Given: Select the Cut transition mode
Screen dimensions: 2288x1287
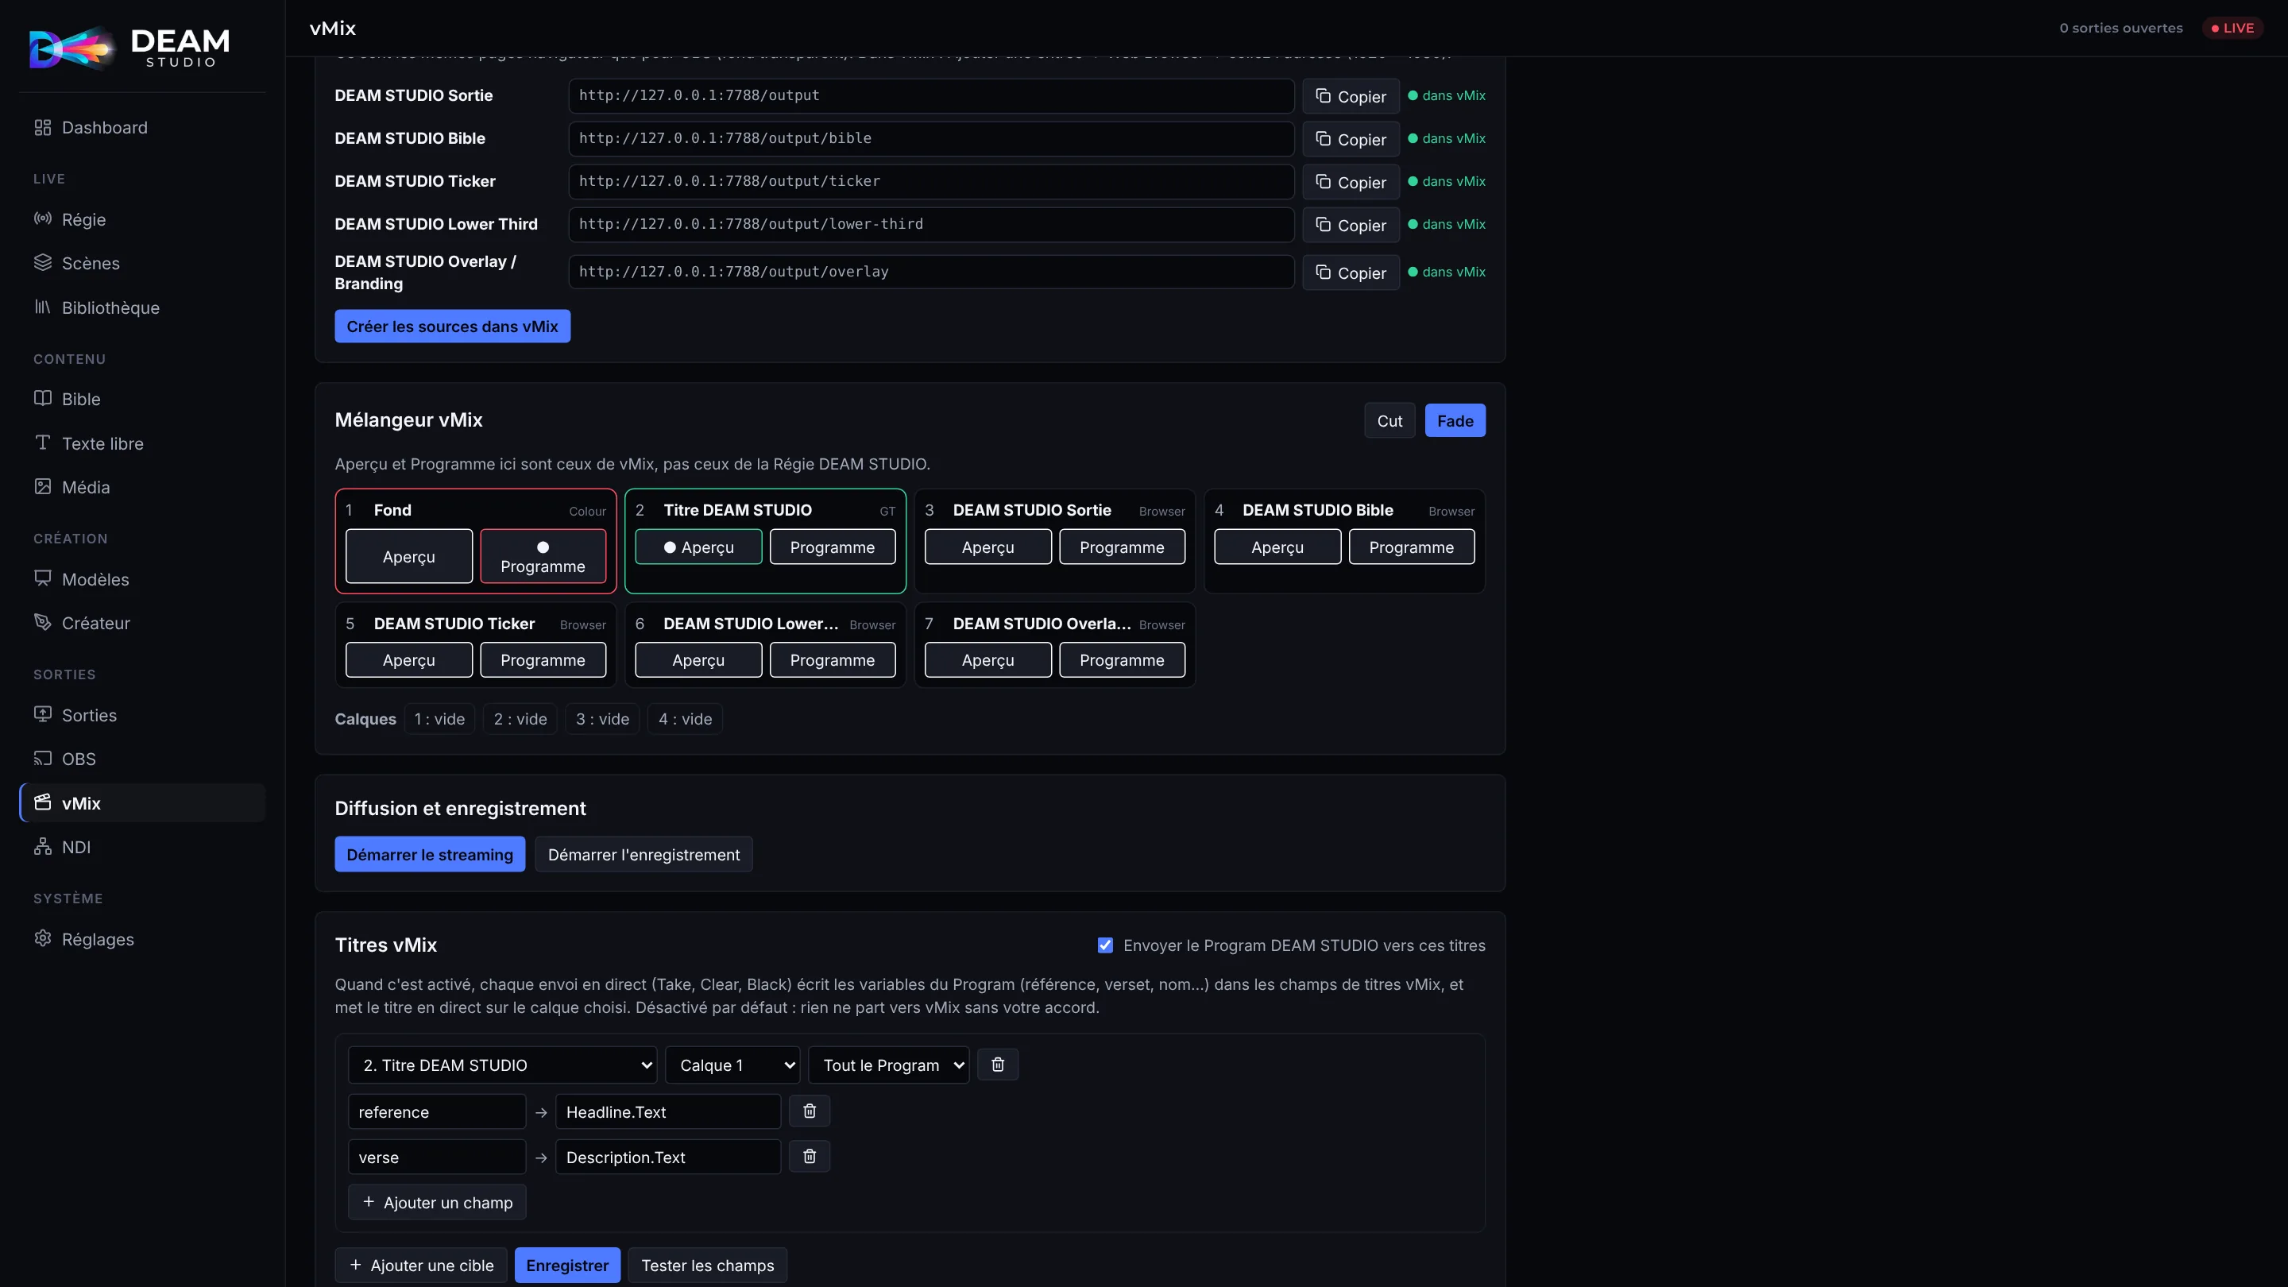Looking at the screenshot, I should pos(1389,421).
